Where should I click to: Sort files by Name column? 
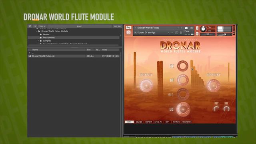pyautogui.click(x=35, y=50)
